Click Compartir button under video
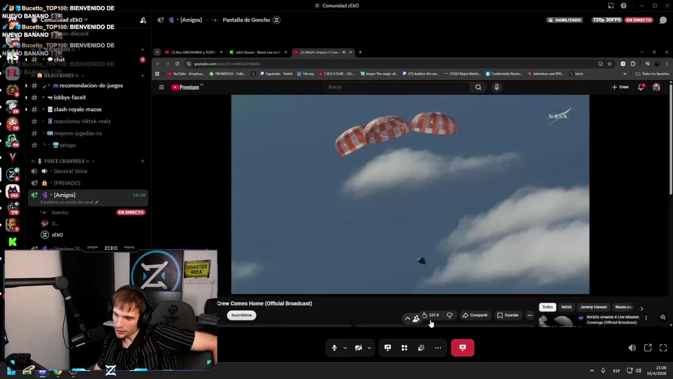 point(475,315)
